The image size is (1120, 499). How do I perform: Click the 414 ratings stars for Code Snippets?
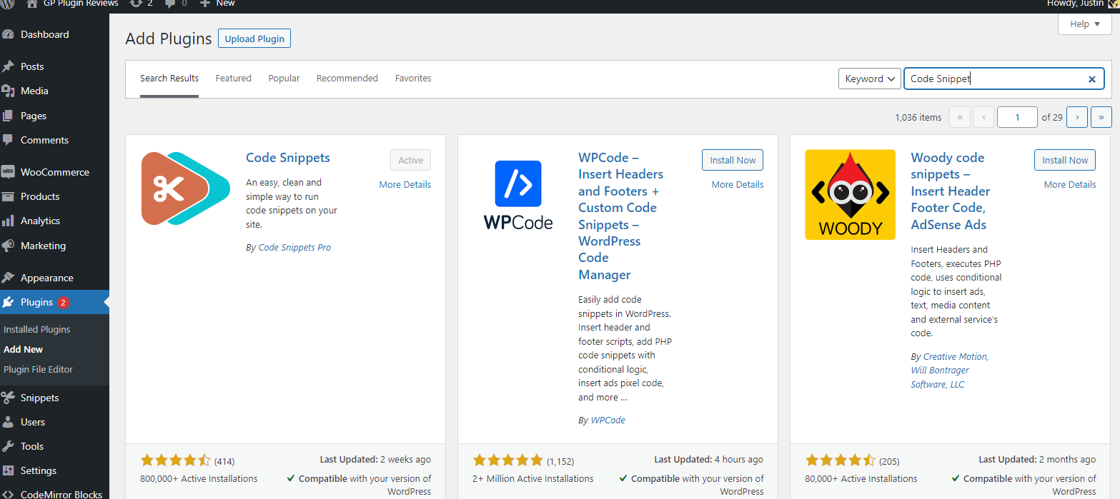click(176, 460)
